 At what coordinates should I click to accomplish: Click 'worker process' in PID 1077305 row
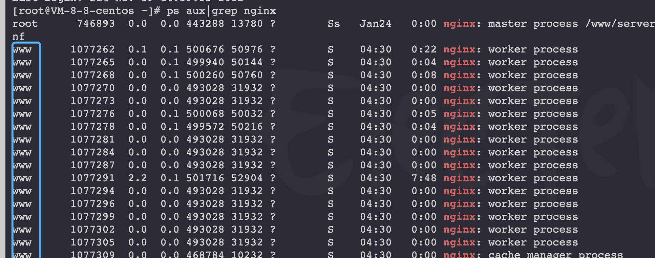coord(533,242)
